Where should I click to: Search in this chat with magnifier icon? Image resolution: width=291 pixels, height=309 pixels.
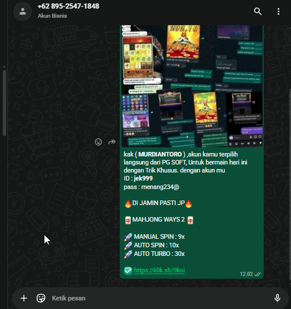point(258,11)
